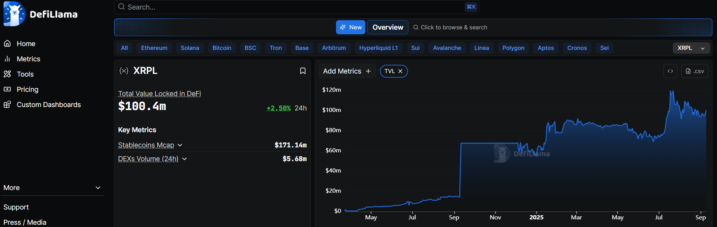Click the browse and search magnifier icon
The image size is (717, 227).
[x=416, y=27]
